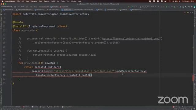
Task: Open the Resource Manager side tab
Action: [x=1, y=23]
